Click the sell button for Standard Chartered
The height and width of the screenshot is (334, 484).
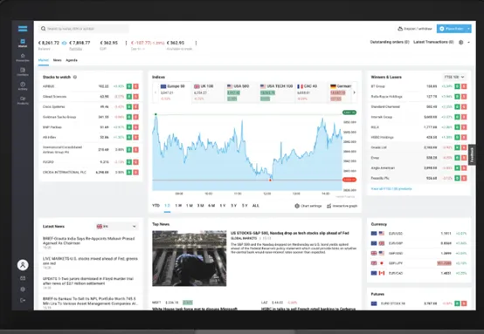pos(464,107)
